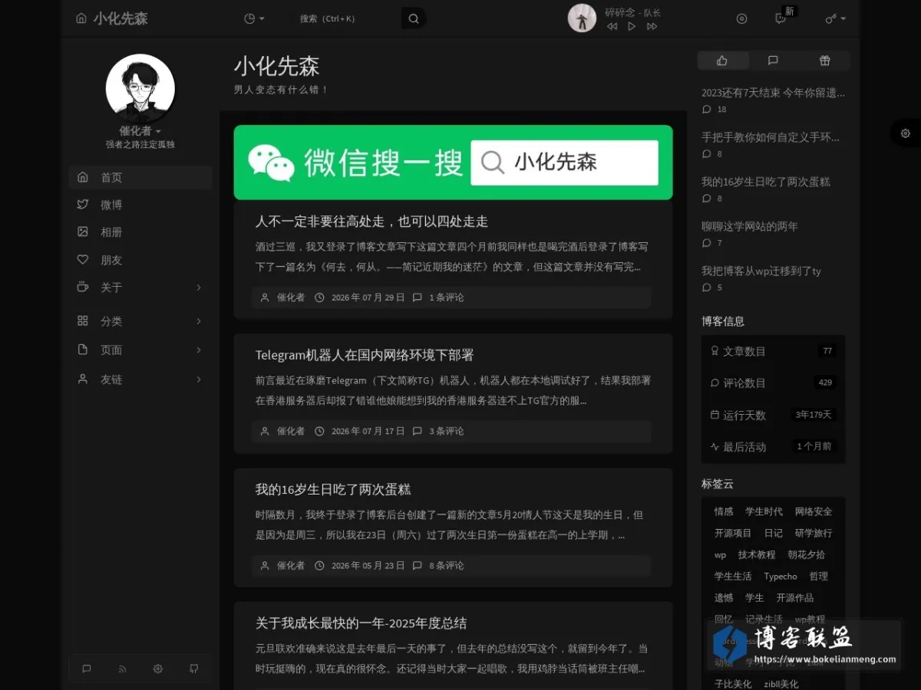Open the clock timeline dropdown in header
This screenshot has width=921, height=690.
(254, 18)
